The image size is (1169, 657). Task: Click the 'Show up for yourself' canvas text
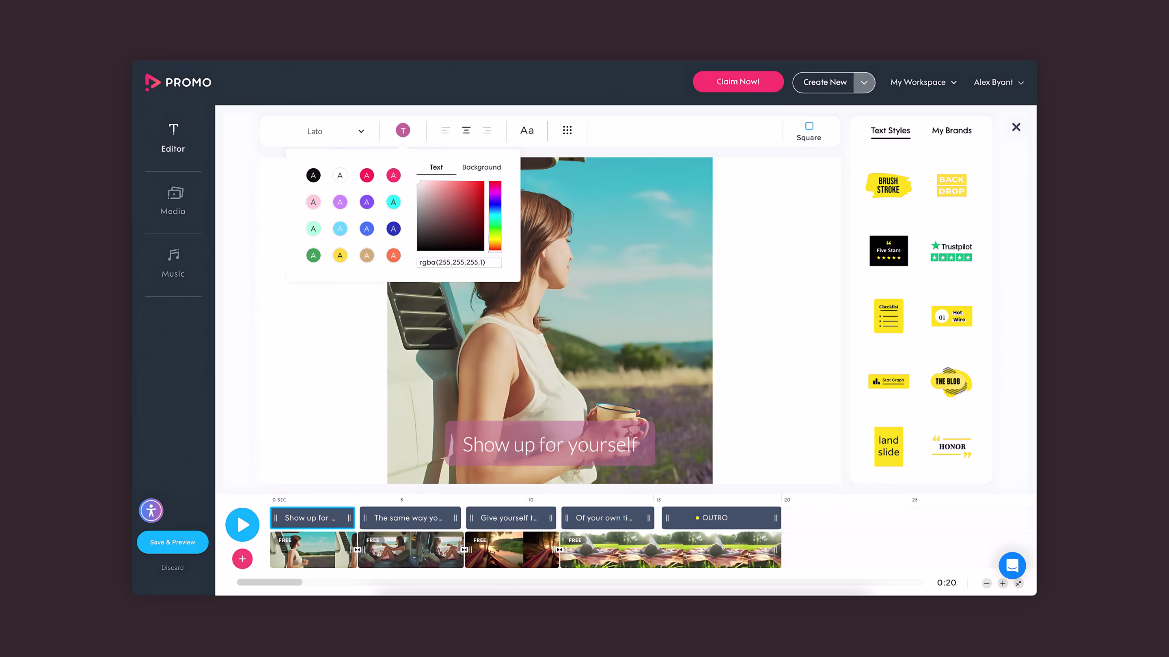[550, 444]
